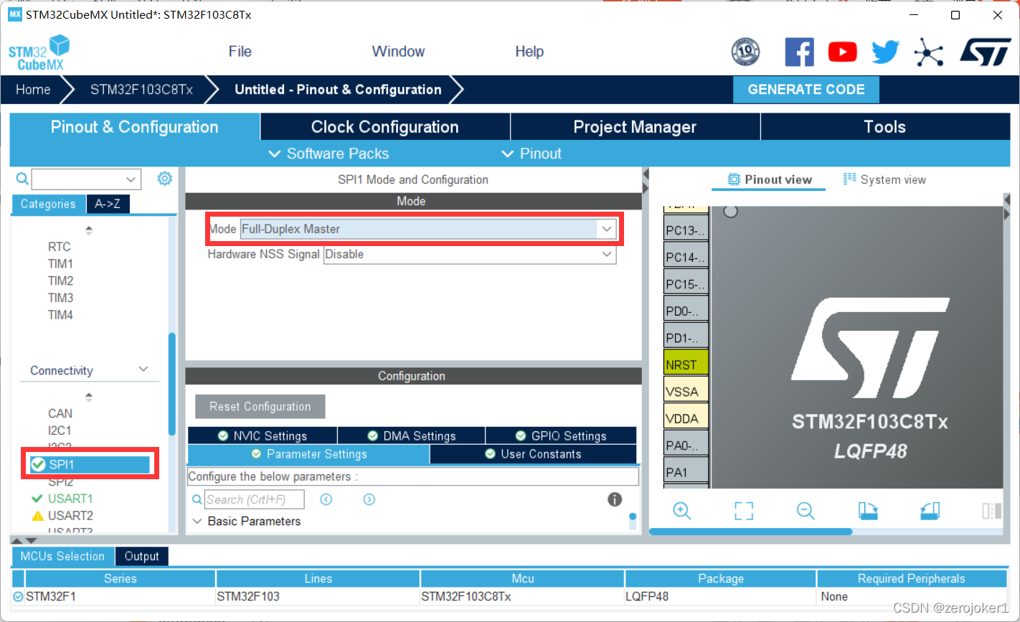The width and height of the screenshot is (1020, 622).
Task: Open the GPIO Settings tab
Action: point(561,435)
